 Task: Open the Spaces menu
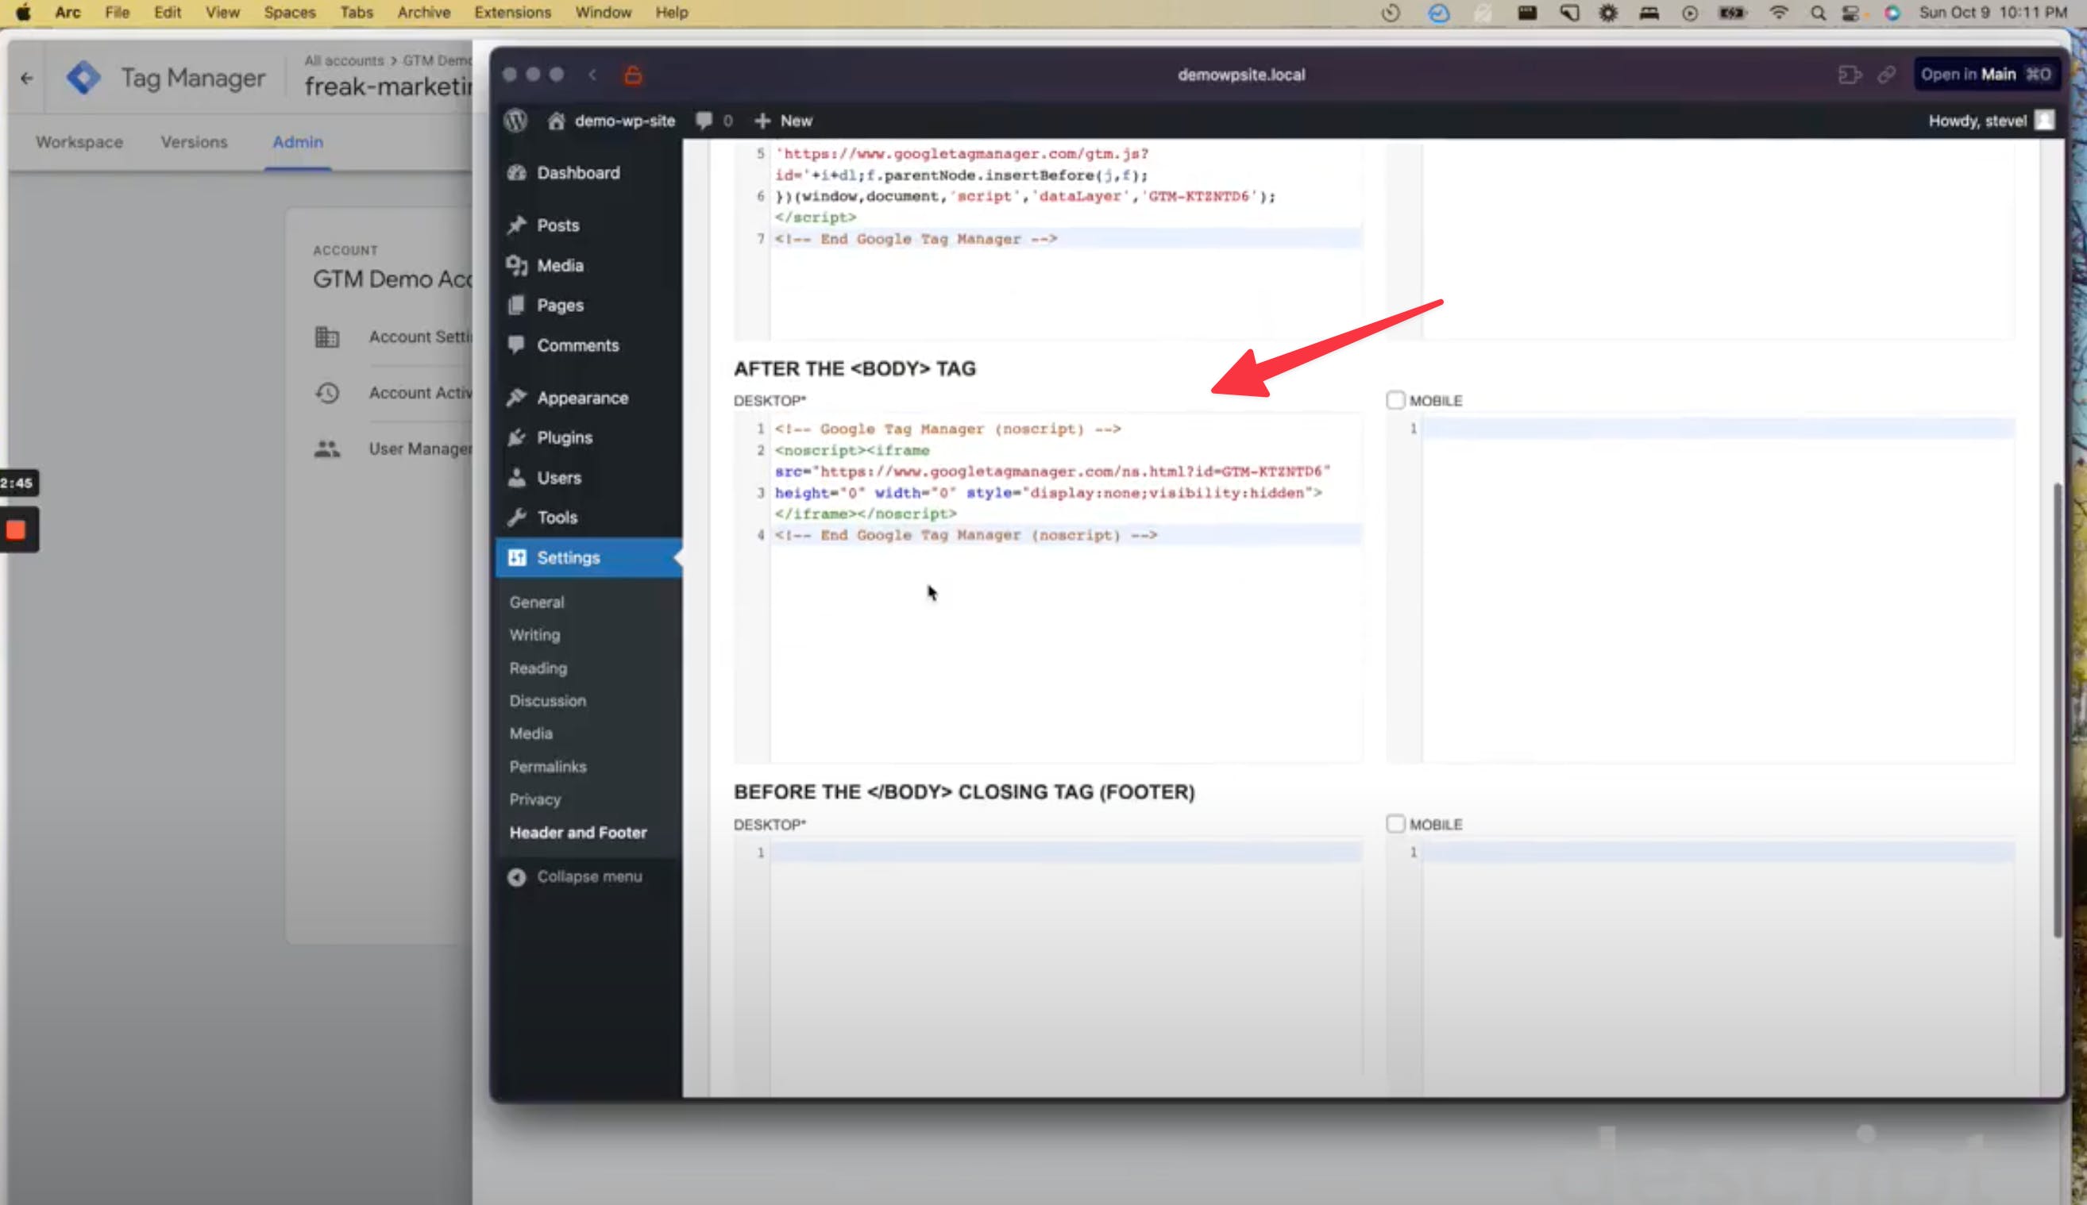(x=290, y=13)
